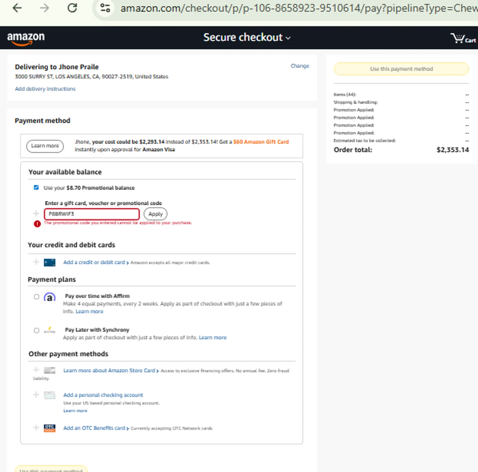Click Change delivery address link
478x472 pixels.
[x=300, y=66]
